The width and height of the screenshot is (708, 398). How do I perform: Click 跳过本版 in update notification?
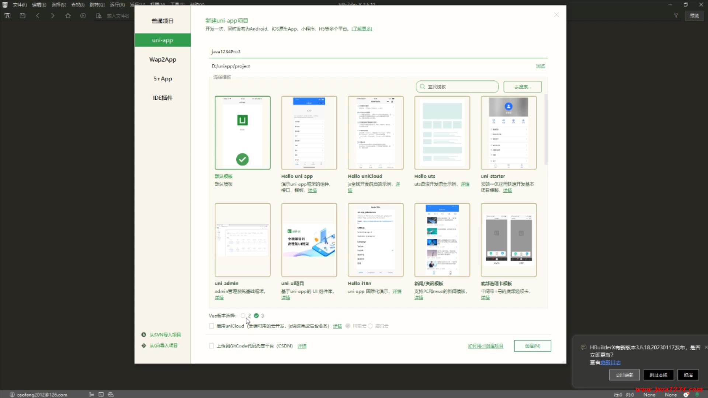coord(659,375)
